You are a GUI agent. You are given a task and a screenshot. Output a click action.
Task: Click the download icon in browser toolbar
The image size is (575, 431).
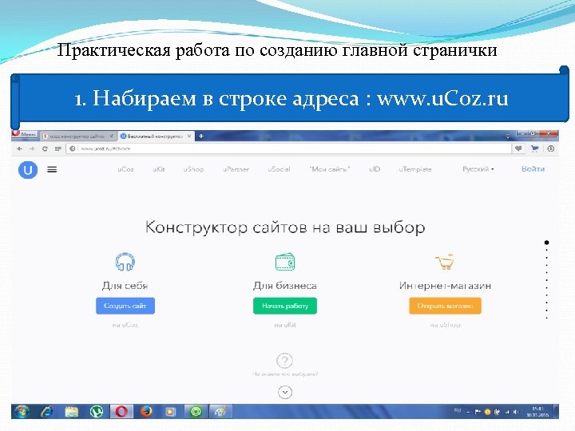(550, 148)
